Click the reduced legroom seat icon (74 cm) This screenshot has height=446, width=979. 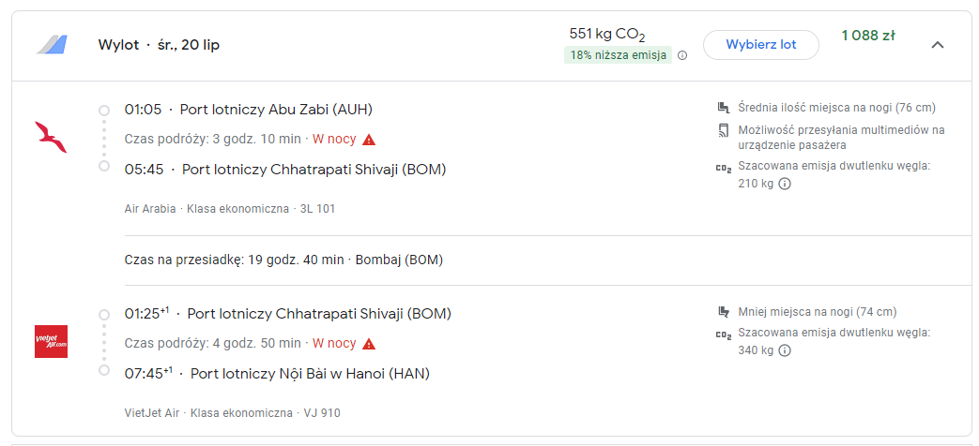coord(724,312)
